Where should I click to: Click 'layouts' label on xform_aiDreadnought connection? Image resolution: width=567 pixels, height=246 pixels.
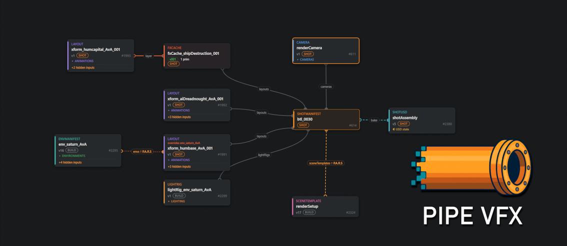click(261, 112)
